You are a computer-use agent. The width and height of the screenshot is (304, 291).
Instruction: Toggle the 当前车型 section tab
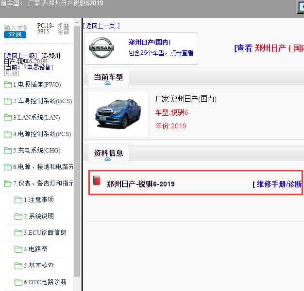click(108, 78)
